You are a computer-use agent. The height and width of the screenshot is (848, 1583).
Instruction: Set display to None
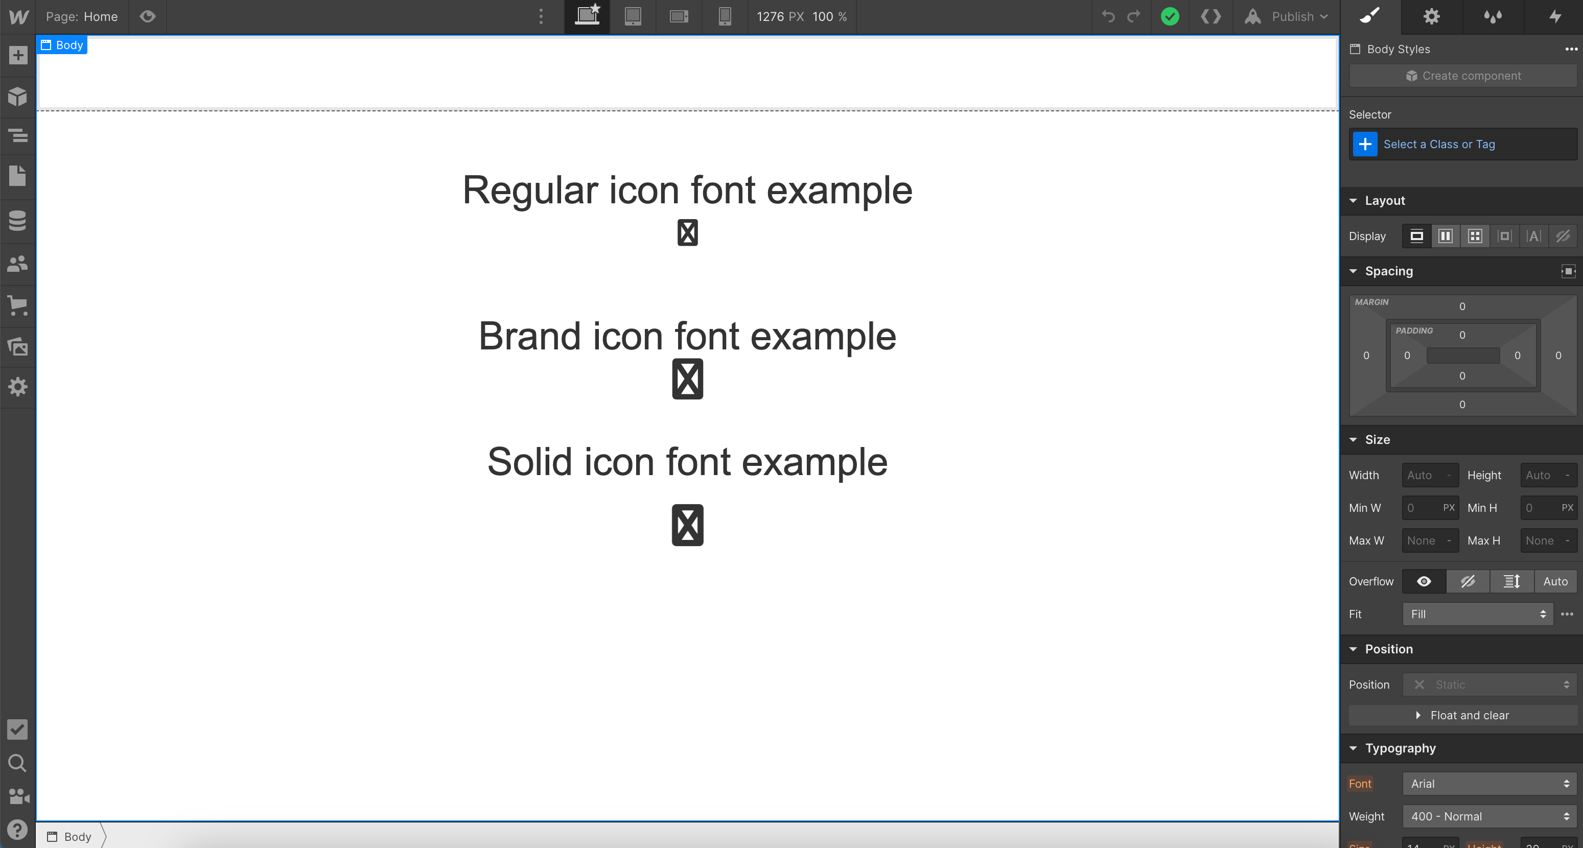click(1563, 236)
